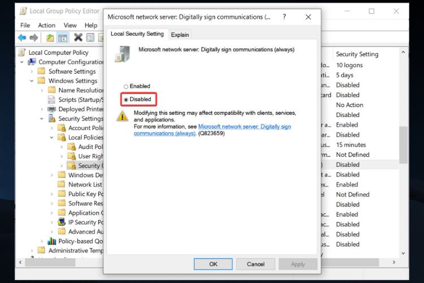This screenshot has height=283, width=424.
Task: Click the Deployed Printers printer icon
Action: pyautogui.click(x=51, y=109)
